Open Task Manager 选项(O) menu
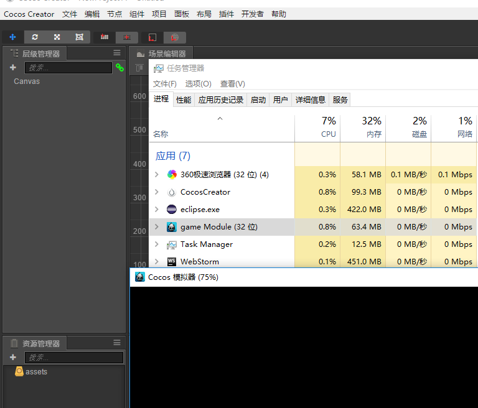This screenshot has height=408, width=478. [198, 84]
